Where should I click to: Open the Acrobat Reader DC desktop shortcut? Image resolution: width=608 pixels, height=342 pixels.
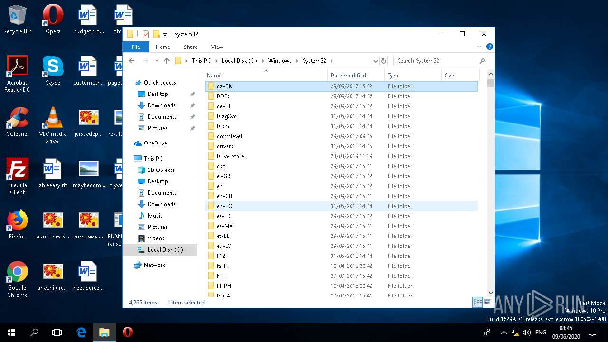[18, 74]
